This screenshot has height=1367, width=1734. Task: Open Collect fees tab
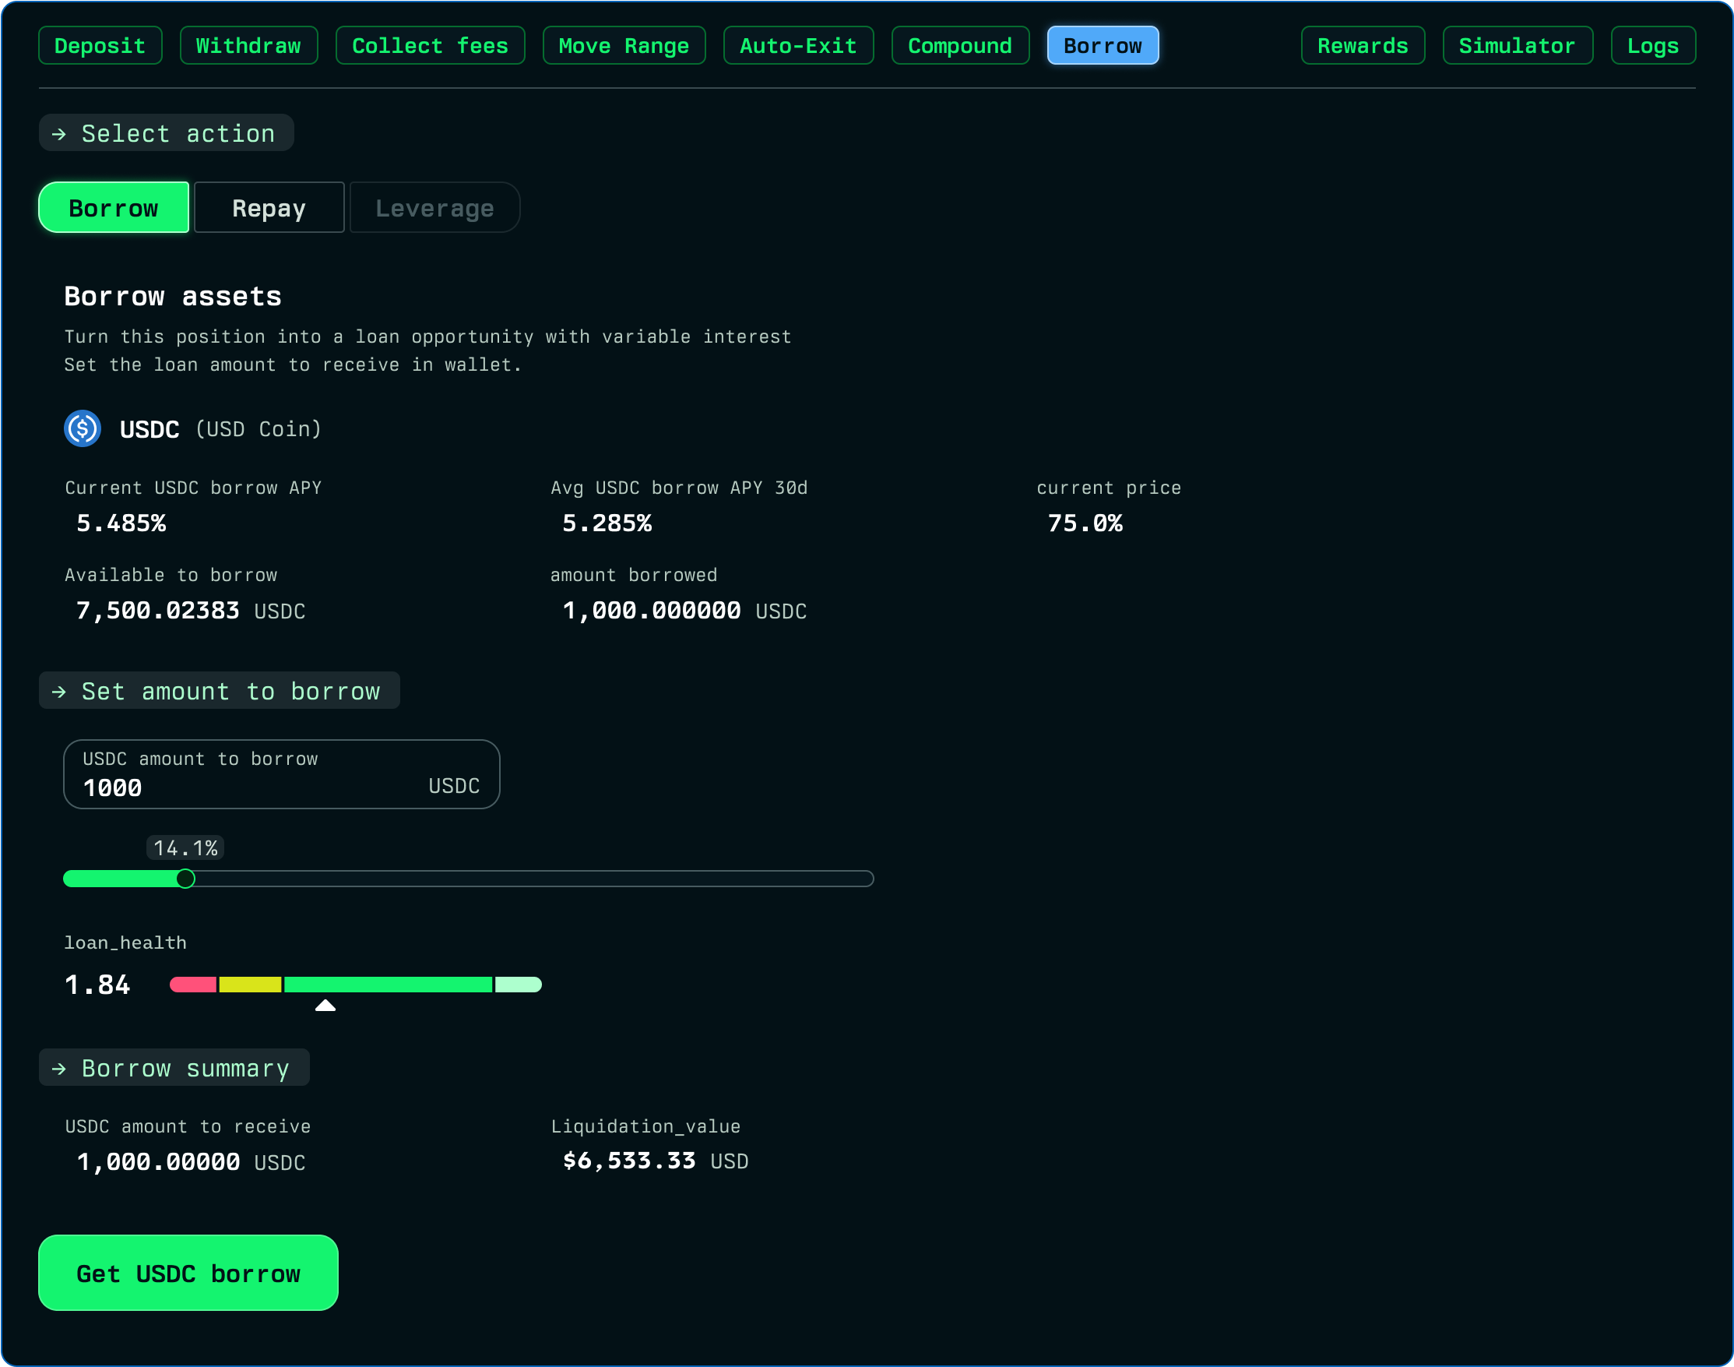click(430, 46)
